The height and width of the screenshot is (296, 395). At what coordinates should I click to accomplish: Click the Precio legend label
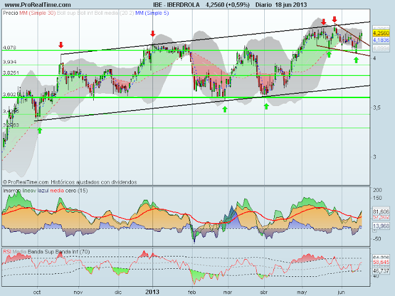click(x=10, y=13)
